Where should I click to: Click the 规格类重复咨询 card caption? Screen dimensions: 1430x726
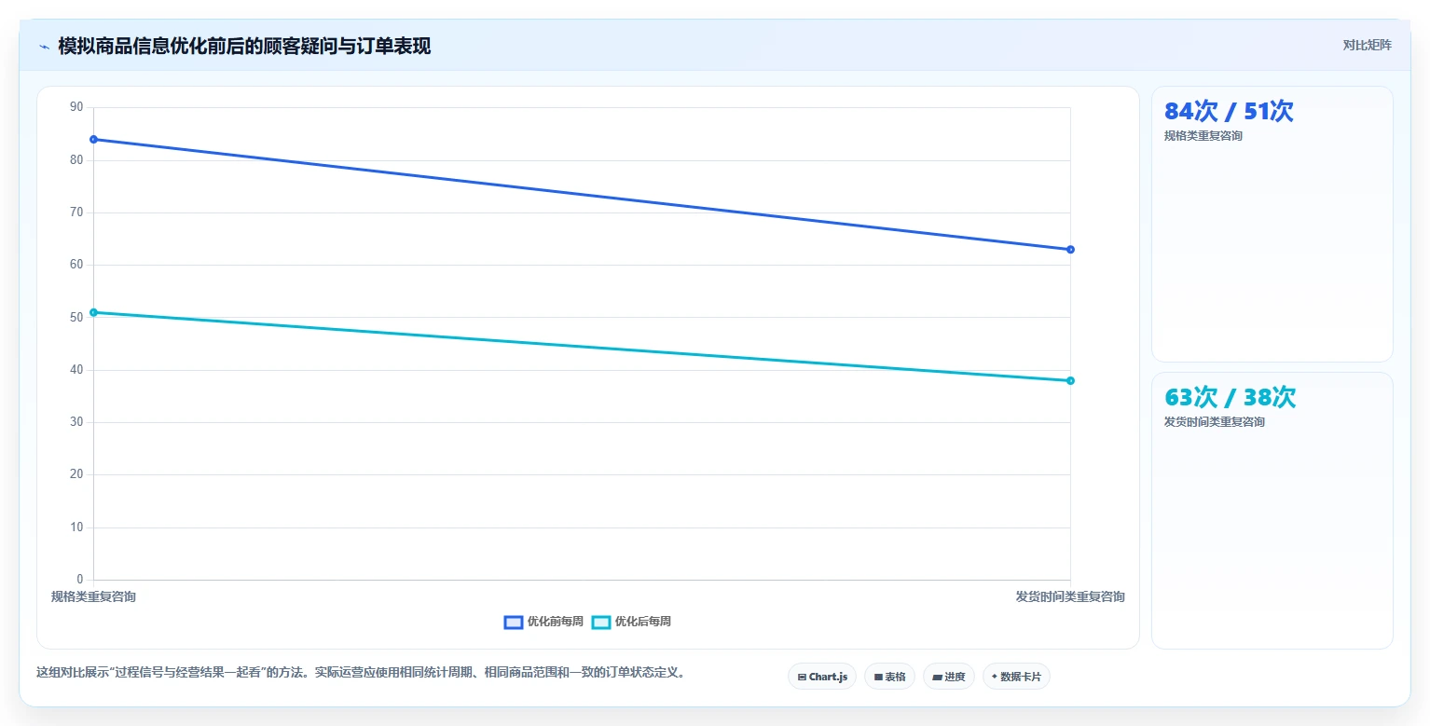(1203, 136)
